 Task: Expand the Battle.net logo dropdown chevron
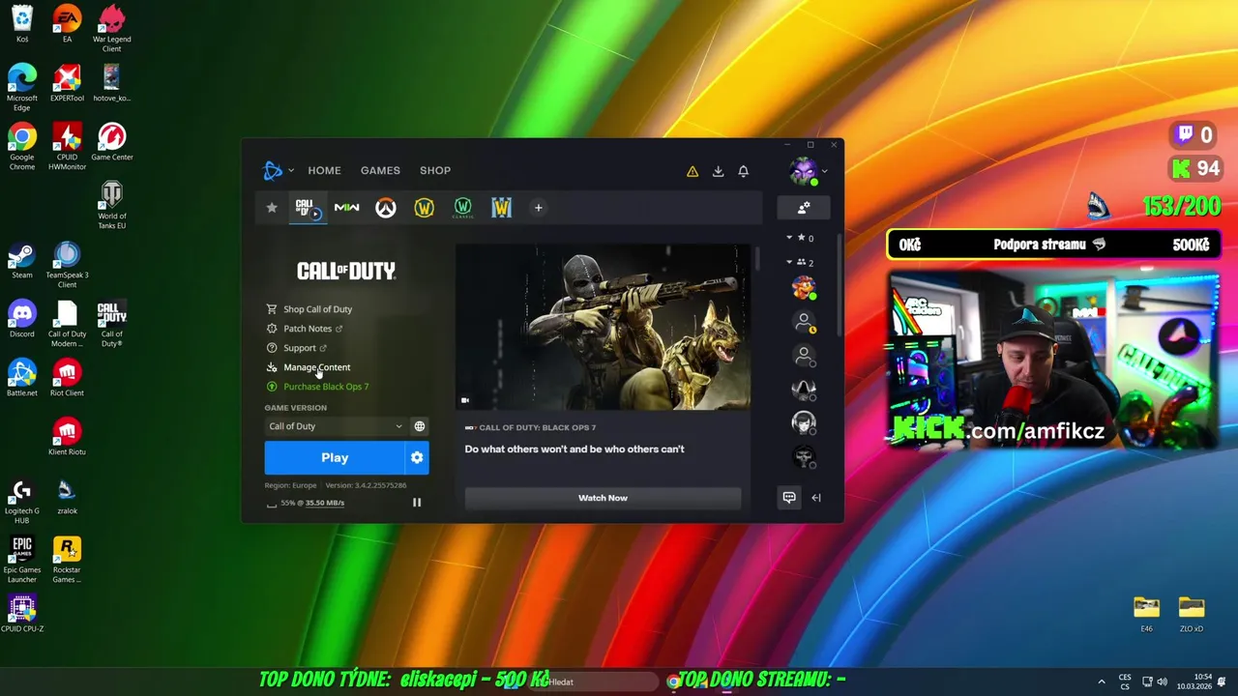point(291,171)
